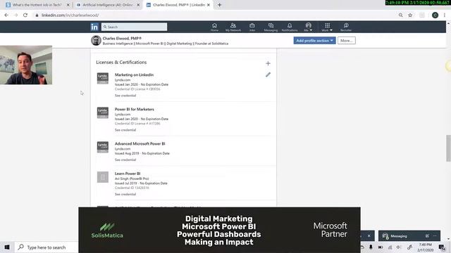The height and width of the screenshot is (253, 451).
Task: Add a new license with plus icon
Action: click(x=268, y=63)
